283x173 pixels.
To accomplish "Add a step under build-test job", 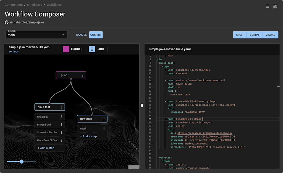I will click(x=46, y=148).
